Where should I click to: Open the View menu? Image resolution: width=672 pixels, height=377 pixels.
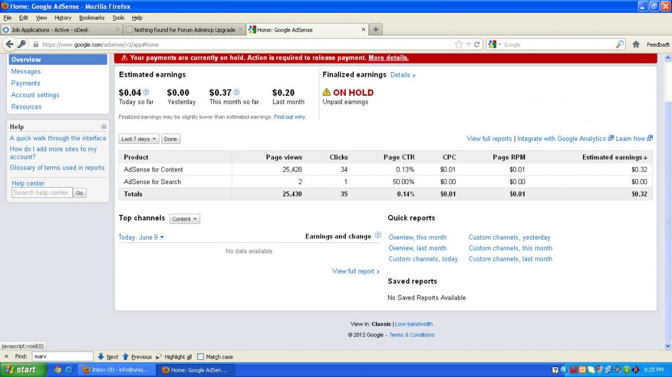(42, 17)
